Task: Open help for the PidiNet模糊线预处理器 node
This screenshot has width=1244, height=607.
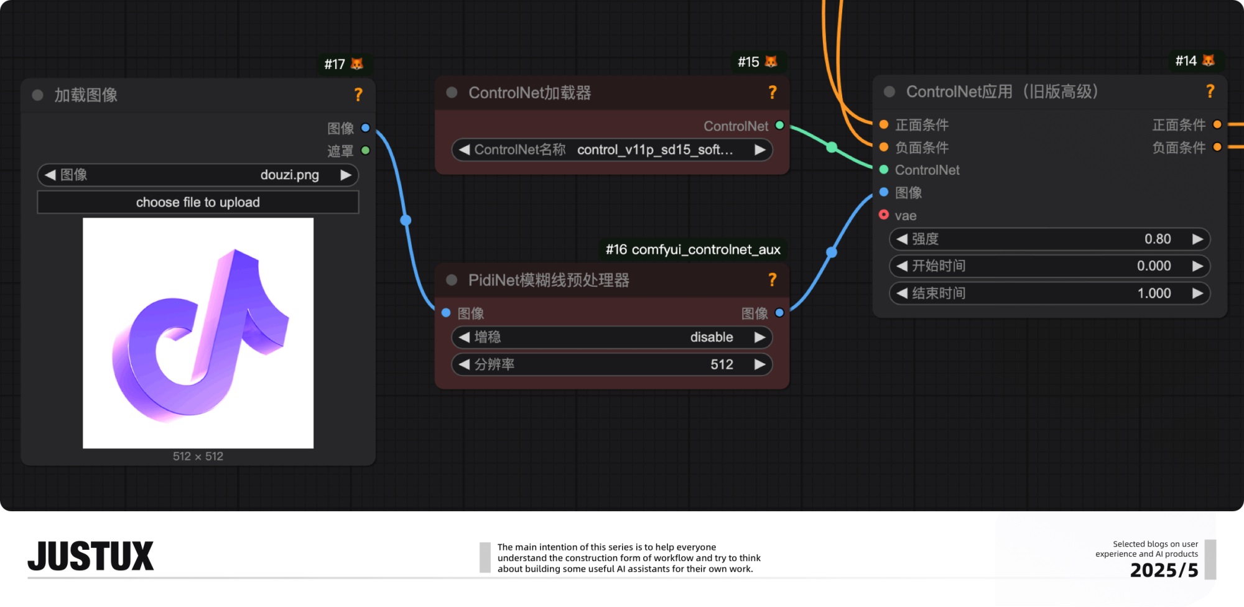Action: (773, 280)
